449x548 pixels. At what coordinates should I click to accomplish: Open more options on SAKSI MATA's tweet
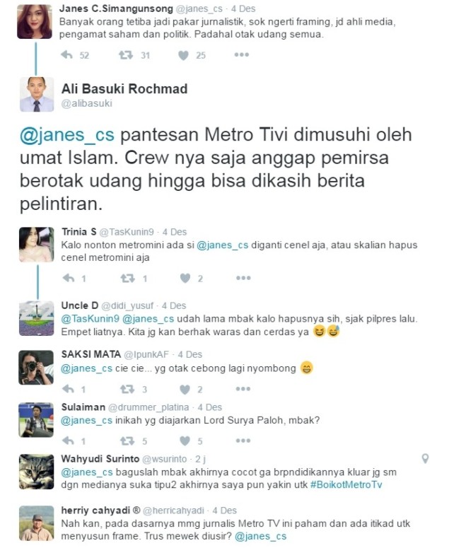(243, 389)
